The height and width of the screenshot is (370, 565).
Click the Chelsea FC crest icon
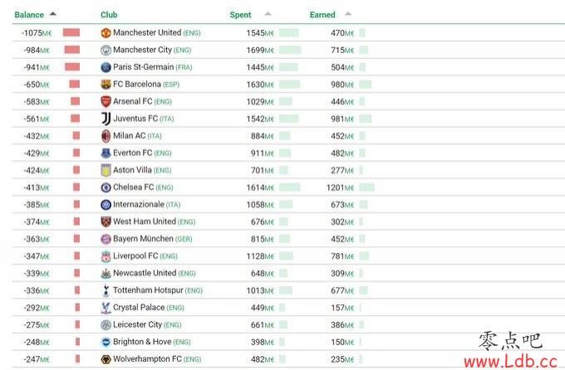coord(106,187)
